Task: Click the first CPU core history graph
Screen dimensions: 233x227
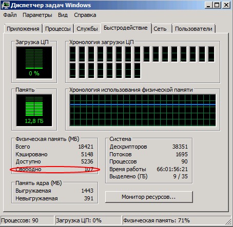Action: [73, 54]
